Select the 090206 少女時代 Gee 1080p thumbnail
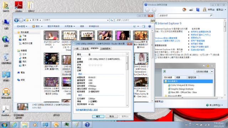The image size is (228, 128). [51, 82]
